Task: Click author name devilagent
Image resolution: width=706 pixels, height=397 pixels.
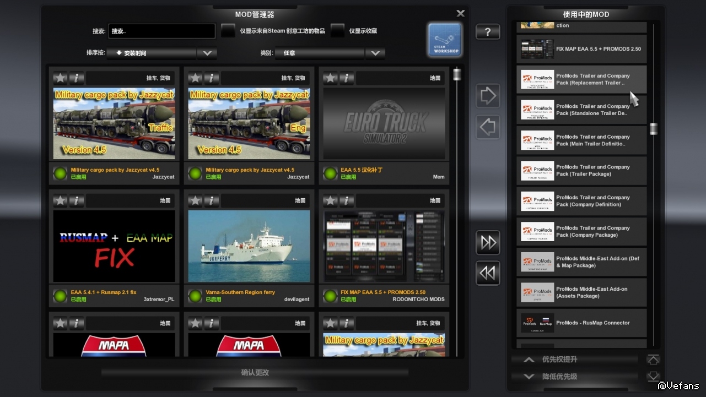Action: (x=297, y=300)
